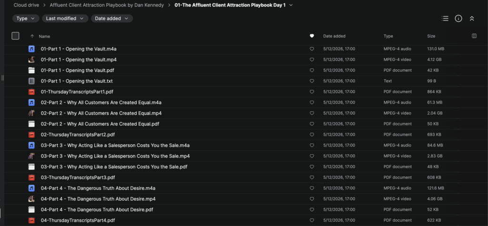Click text file icon of Opening the Vault.txt
This screenshot has width=488, height=226.
(31, 81)
